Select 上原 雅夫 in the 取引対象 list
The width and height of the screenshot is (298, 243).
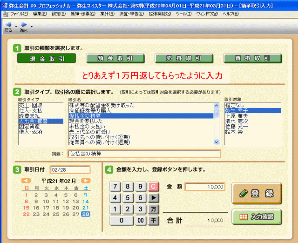tap(253, 116)
